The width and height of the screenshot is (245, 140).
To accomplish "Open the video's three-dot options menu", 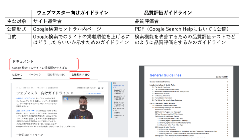I will [x=100, y=99].
